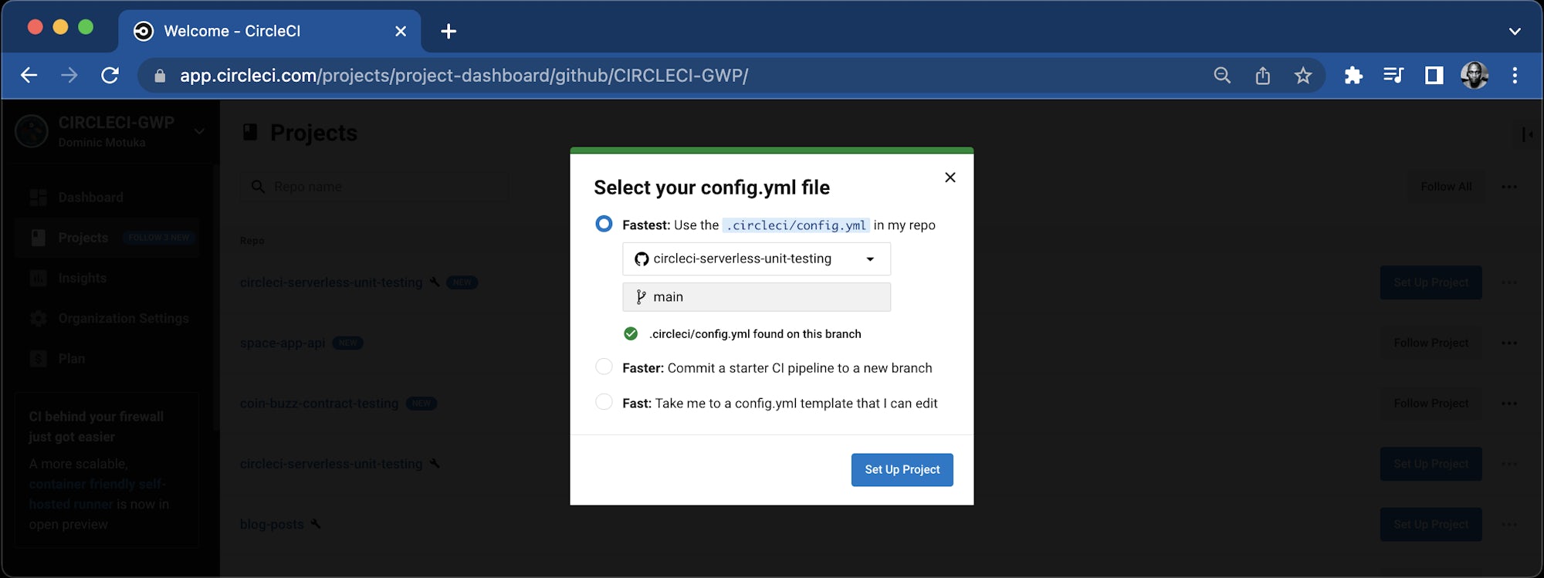
Task: Choose the Faster starter pipeline option
Action: [604, 367]
